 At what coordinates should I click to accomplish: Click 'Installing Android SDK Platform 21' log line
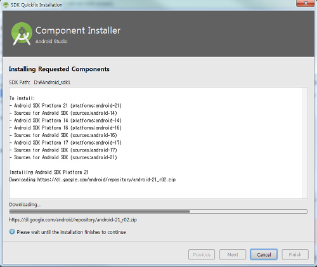49,173
